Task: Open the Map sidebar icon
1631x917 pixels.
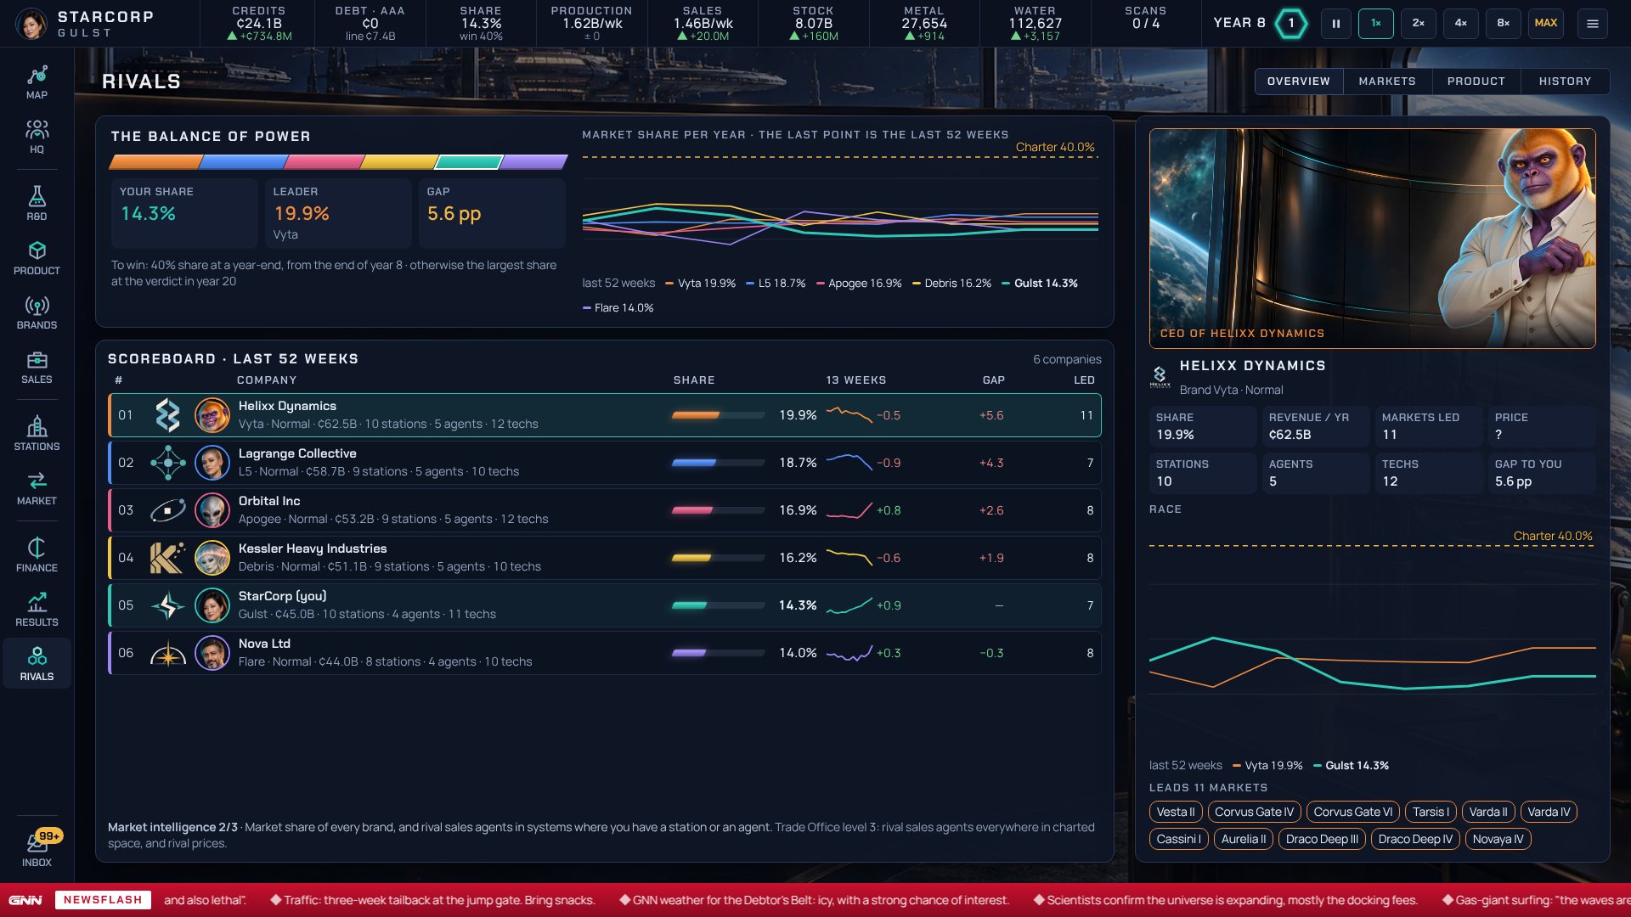Action: (x=37, y=82)
